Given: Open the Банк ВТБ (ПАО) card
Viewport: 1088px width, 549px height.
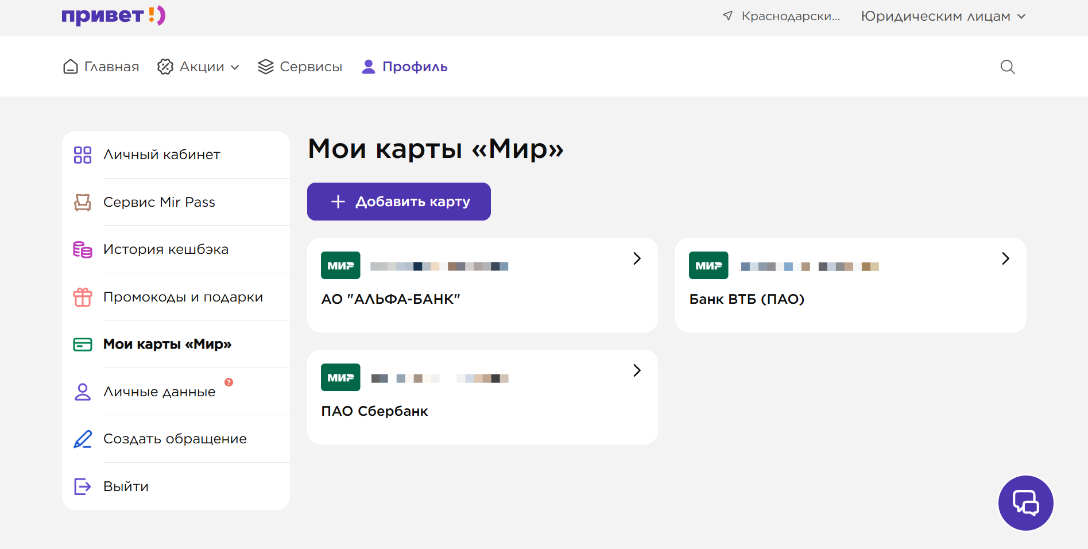Looking at the screenshot, I should point(851,285).
